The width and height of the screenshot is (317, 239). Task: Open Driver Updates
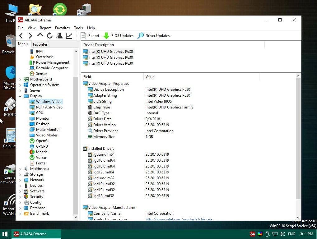pos(154,36)
